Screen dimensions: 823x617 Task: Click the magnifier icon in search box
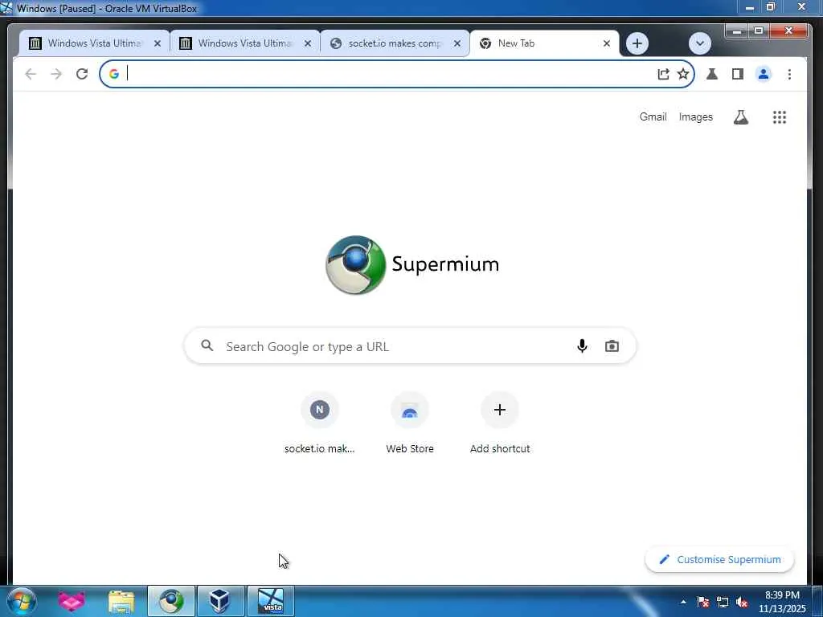point(207,345)
